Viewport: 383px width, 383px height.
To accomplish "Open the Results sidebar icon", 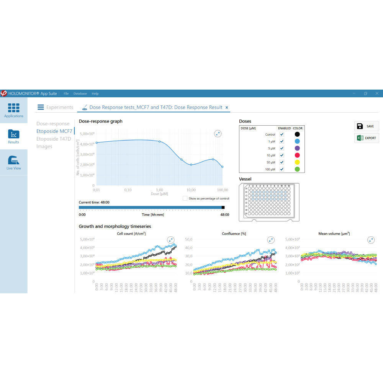I will point(14,134).
